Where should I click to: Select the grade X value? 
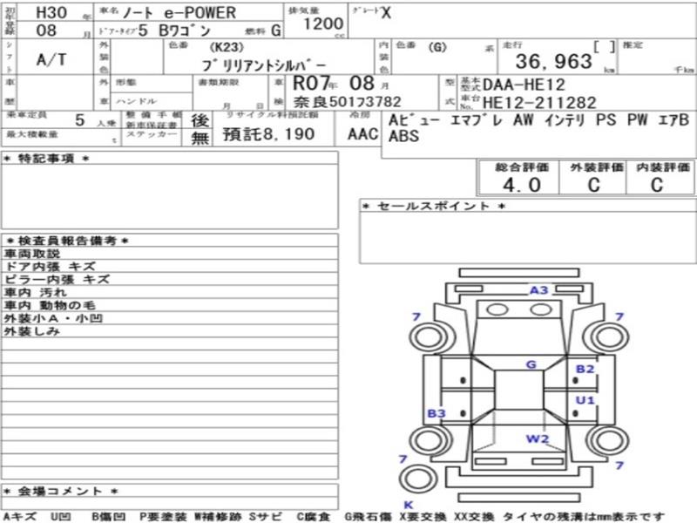coord(386,13)
